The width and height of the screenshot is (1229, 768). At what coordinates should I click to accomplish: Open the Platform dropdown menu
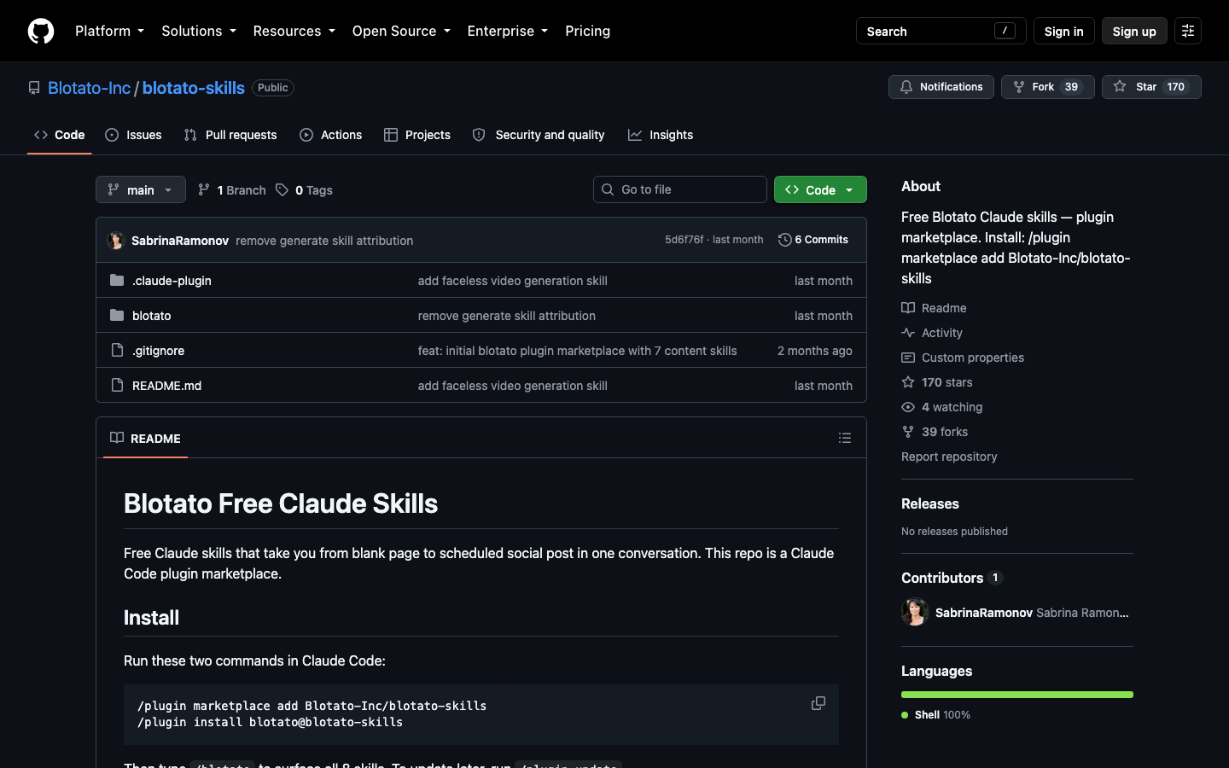pyautogui.click(x=109, y=31)
